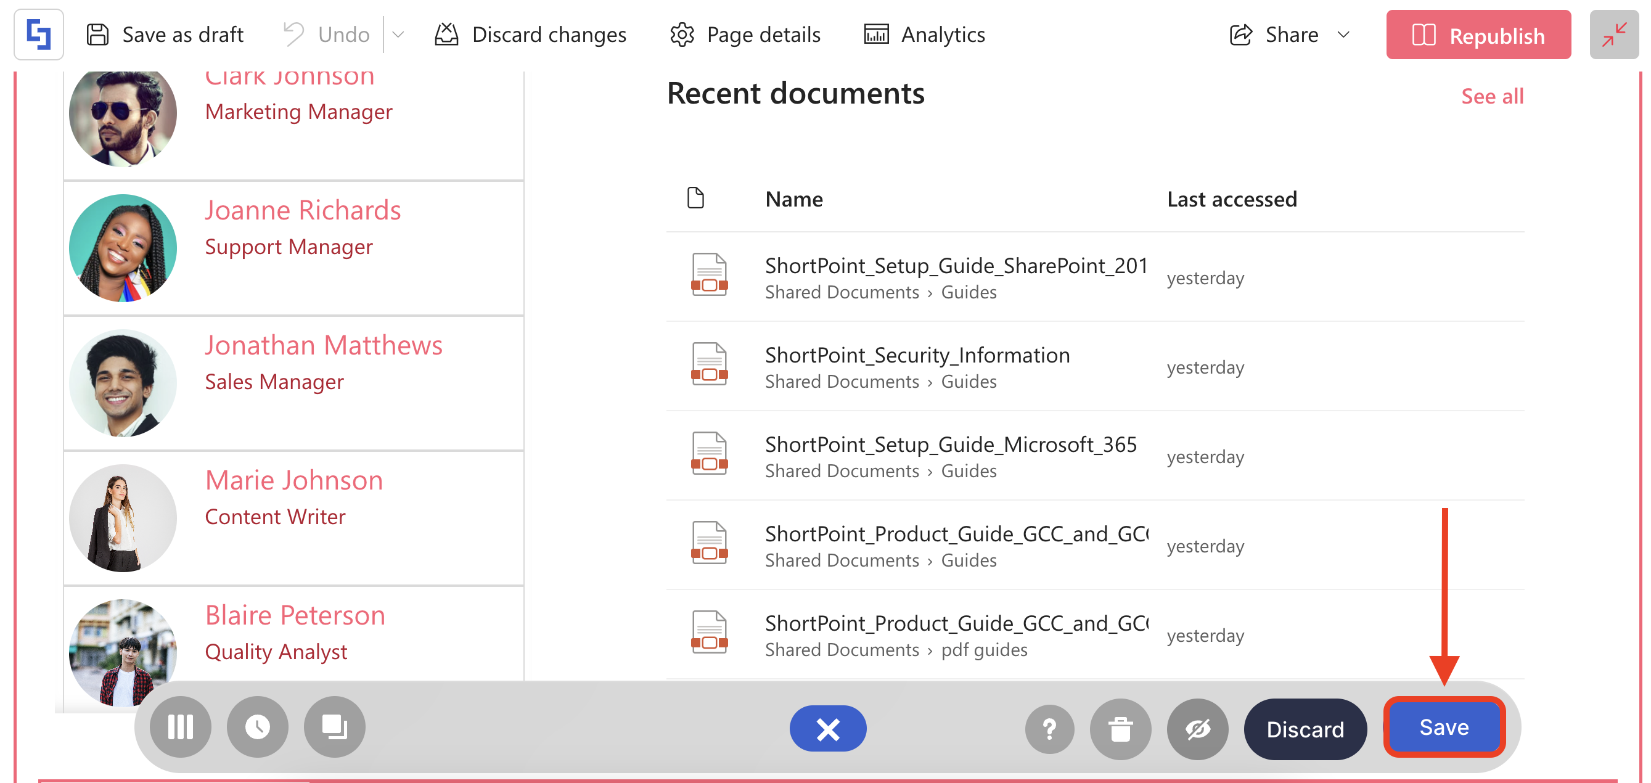1651x783 pixels.
Task: Click the blue Save button
Action: [x=1443, y=728]
